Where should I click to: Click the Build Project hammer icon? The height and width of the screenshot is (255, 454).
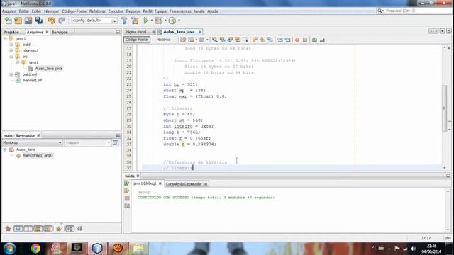tap(124, 21)
